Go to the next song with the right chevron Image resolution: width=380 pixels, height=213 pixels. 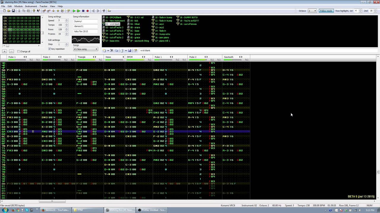click(x=98, y=11)
